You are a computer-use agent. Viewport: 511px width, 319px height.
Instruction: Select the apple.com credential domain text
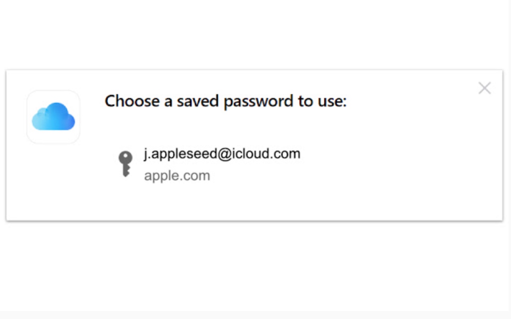pos(177,176)
